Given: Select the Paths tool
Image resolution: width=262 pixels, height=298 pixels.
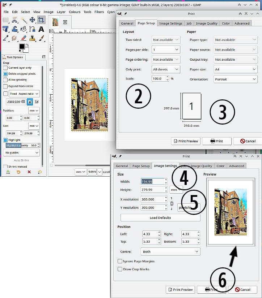Looking at the screenshot, I should 32,29.
